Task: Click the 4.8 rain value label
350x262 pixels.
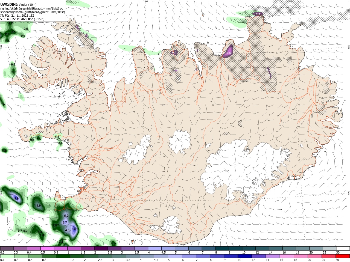Action: coord(67,230)
